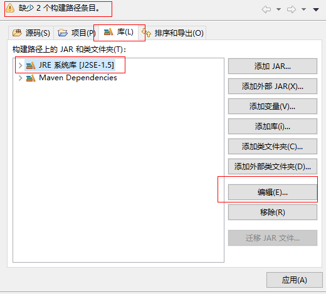The image size is (326, 294).
Task: Click the warning icon beside missing build path message
Action: 10,8
